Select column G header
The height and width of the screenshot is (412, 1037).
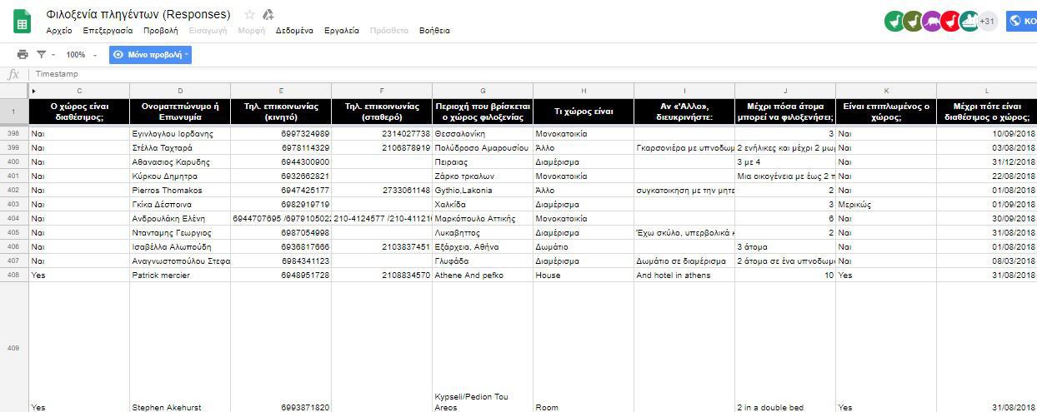[483, 91]
